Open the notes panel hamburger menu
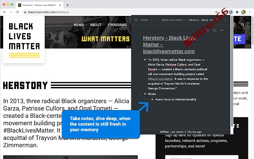This screenshot has width=254, height=159. pos(136,20)
